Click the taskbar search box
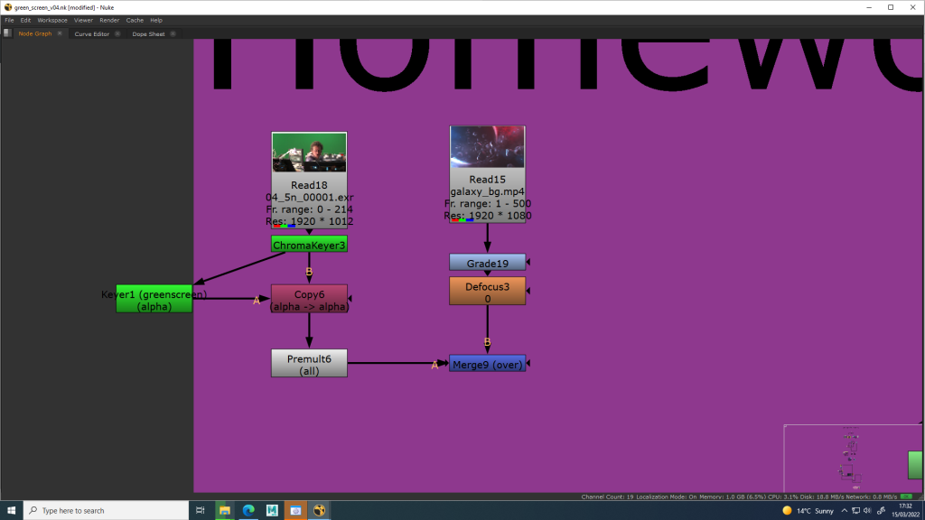 pos(107,511)
